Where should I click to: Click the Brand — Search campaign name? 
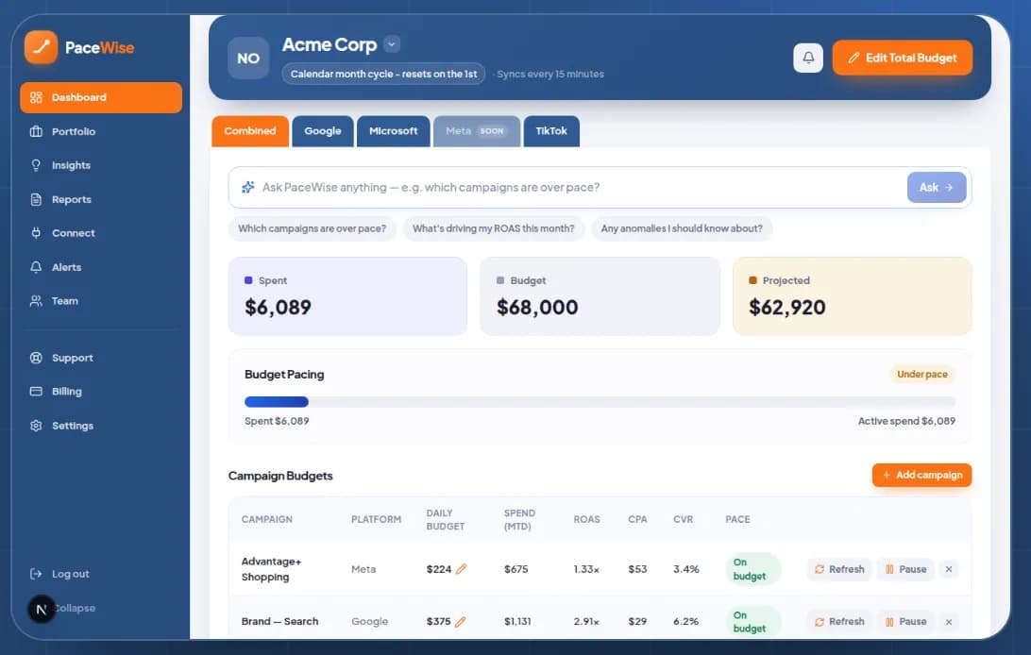click(x=279, y=621)
